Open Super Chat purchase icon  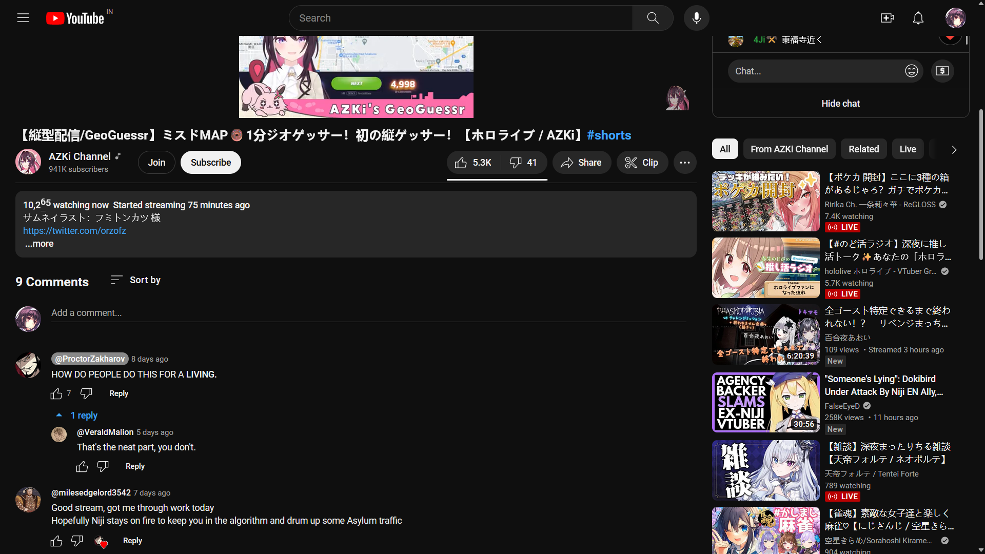(942, 71)
